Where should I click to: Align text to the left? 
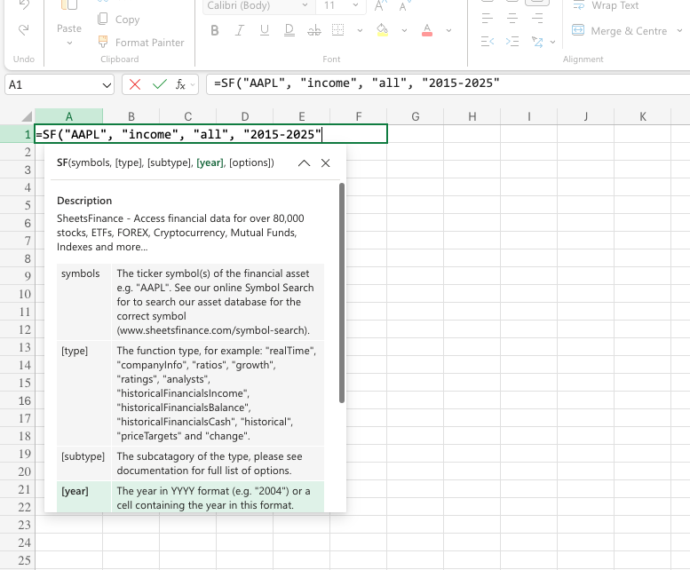[488, 19]
